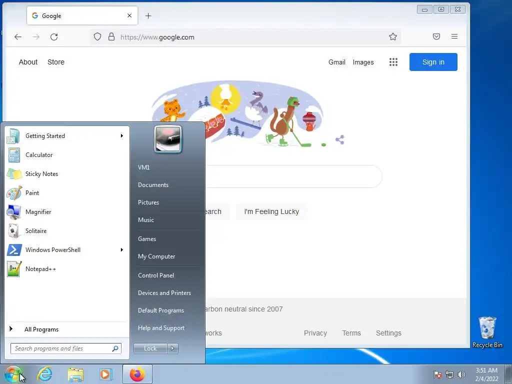Open Settings in Google footer
The image size is (512, 384).
coord(388,333)
